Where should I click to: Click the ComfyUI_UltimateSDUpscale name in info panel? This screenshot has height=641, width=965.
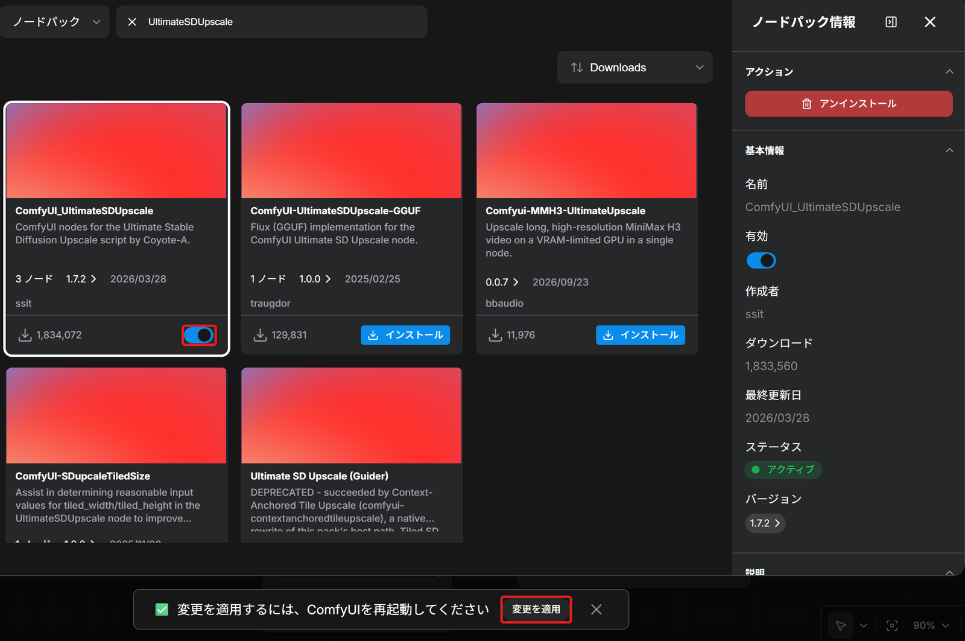coord(823,207)
